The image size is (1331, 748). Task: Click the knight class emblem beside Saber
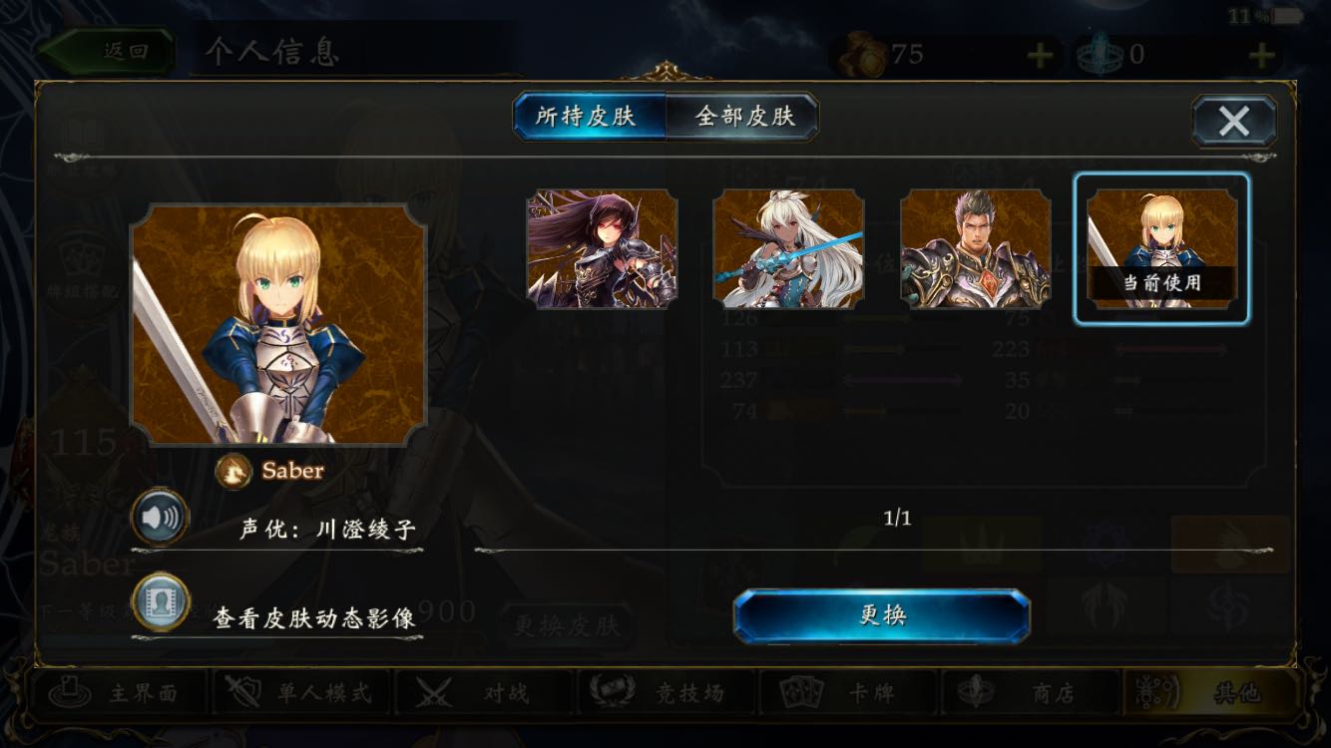[x=233, y=471]
